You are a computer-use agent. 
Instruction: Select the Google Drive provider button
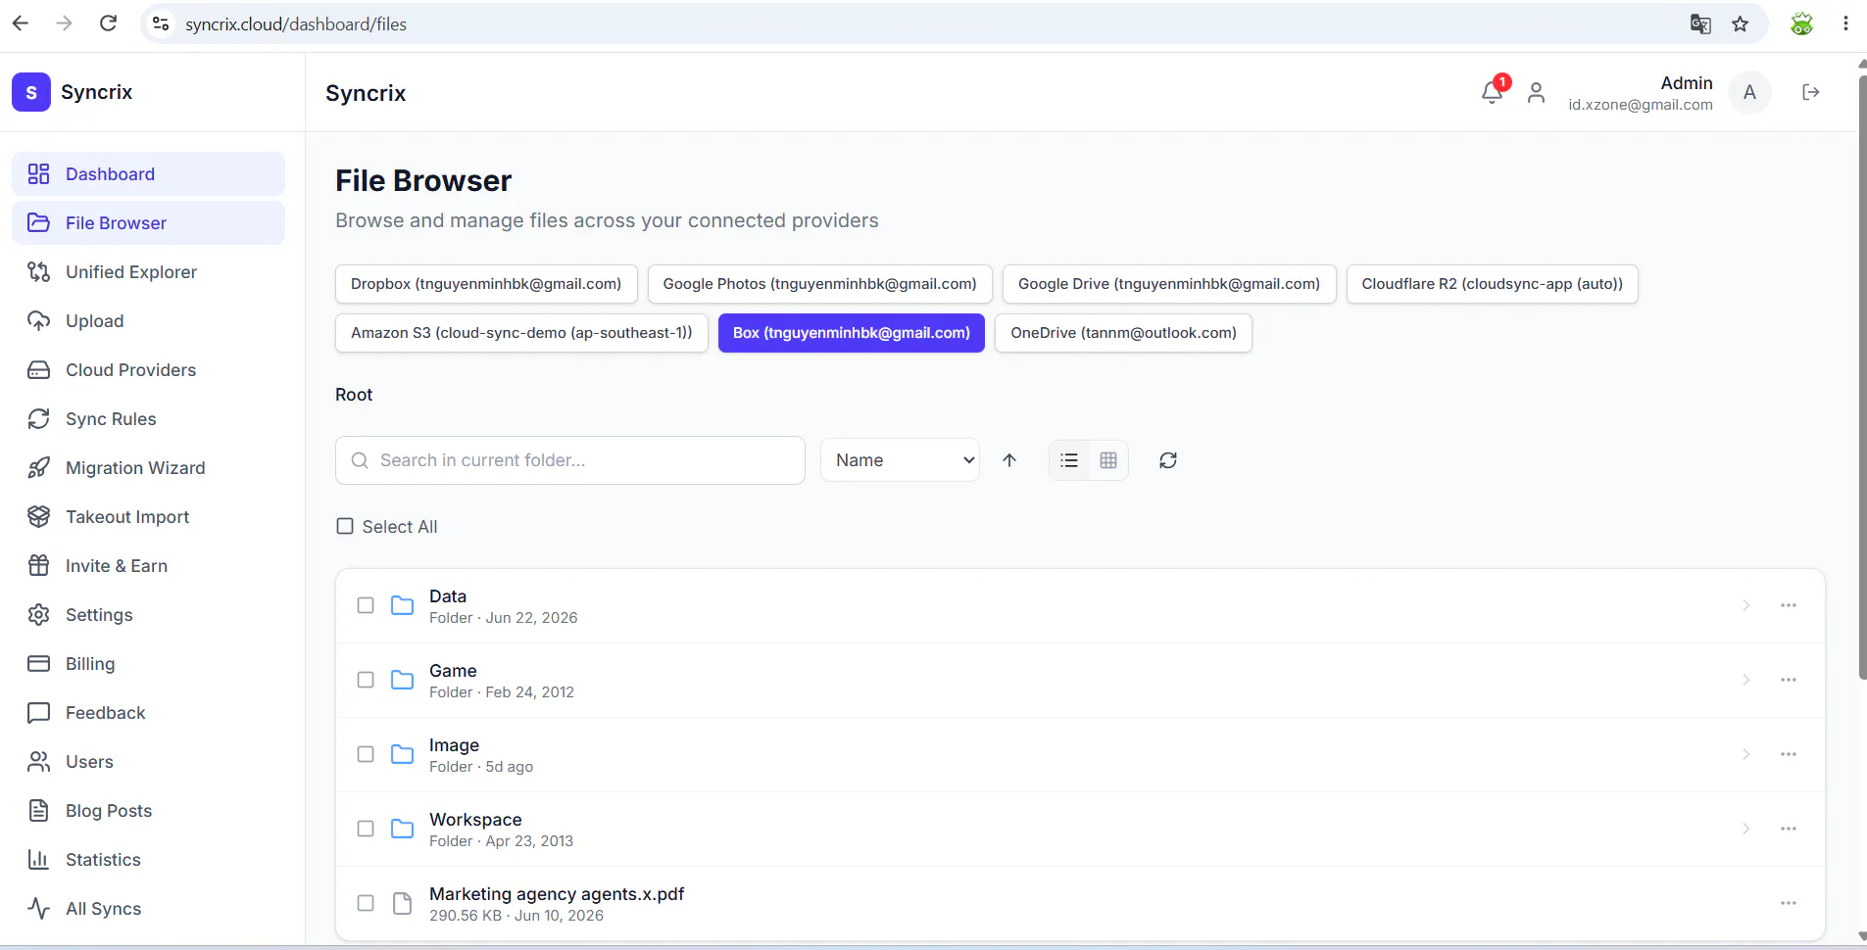pyautogui.click(x=1169, y=284)
